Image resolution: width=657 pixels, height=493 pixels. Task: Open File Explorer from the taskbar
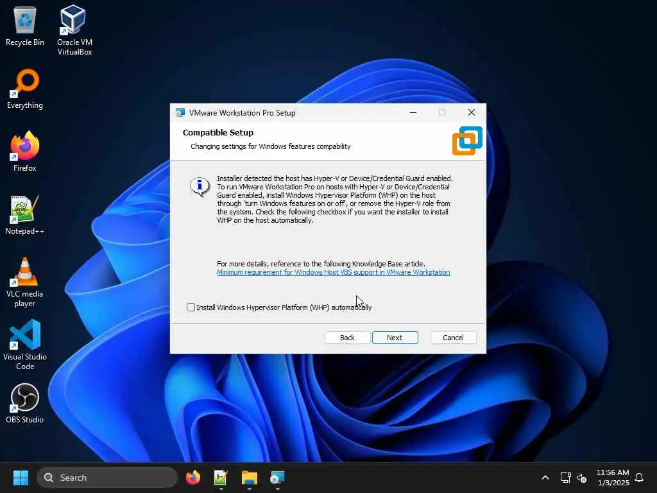pos(250,478)
